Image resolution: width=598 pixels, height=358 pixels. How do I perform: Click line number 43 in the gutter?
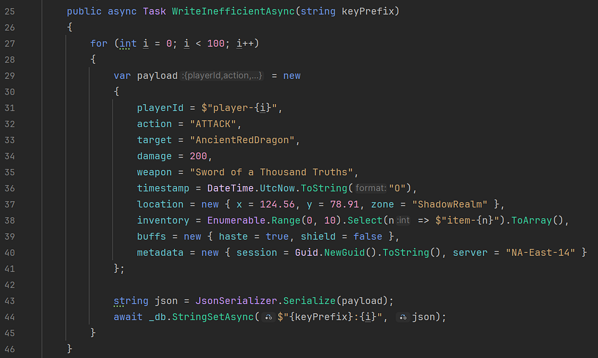click(x=9, y=301)
